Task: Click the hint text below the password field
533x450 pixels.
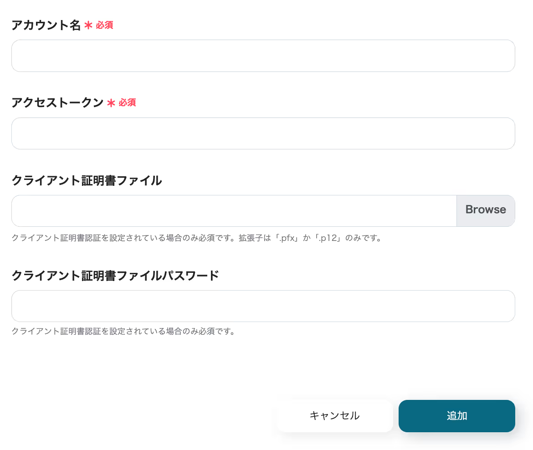Action: pos(123,331)
